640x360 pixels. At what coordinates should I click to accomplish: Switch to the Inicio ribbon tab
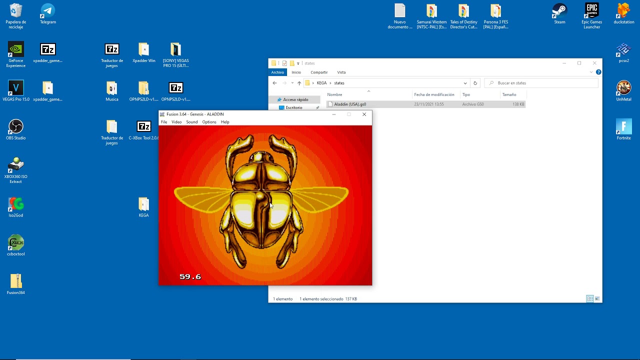point(296,72)
